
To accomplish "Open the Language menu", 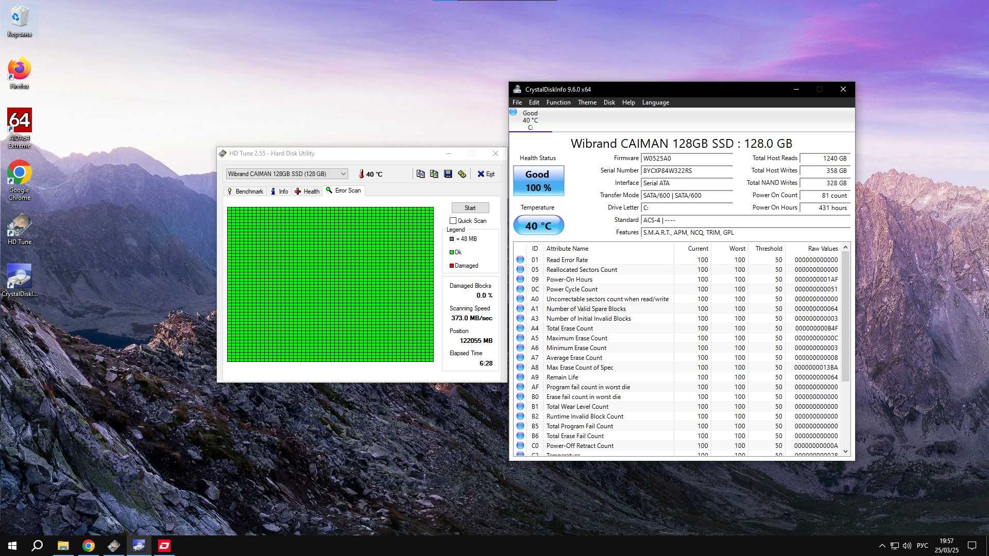I will pyautogui.click(x=656, y=102).
